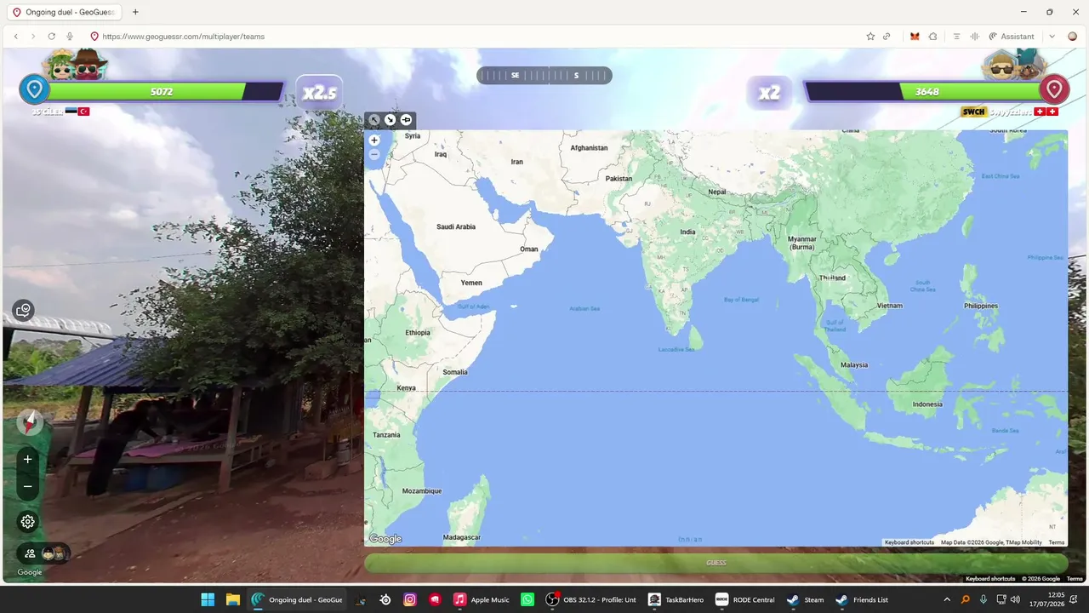Open the map Terms link
1089x613 pixels.
[1057, 542]
